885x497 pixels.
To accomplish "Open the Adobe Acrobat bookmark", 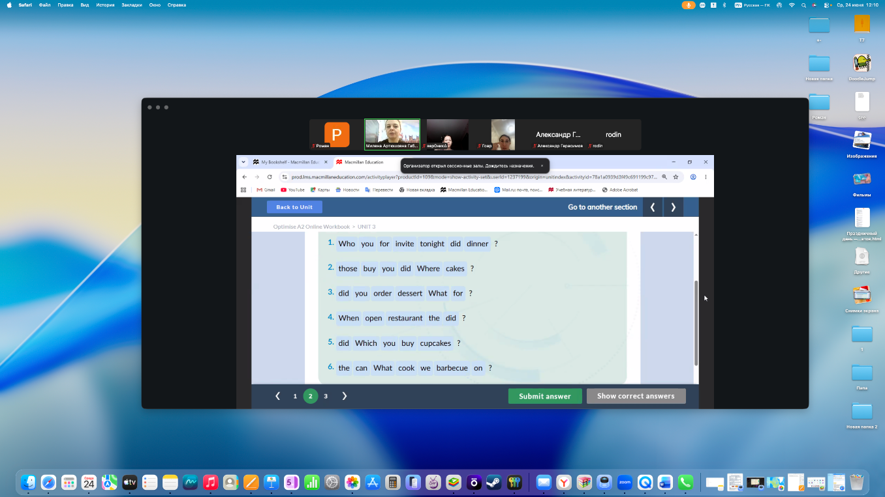I will [619, 190].
